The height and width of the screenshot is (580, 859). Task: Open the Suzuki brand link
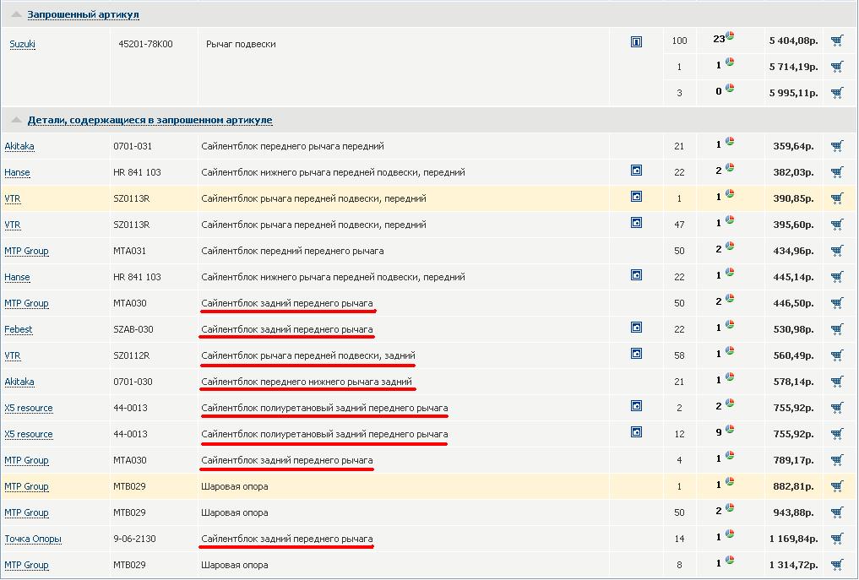pyautogui.click(x=23, y=45)
